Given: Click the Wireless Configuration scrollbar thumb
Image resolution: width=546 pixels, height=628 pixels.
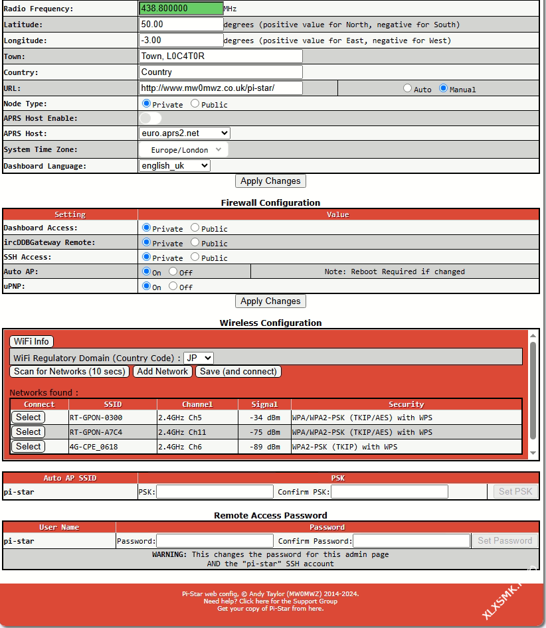Looking at the screenshot, I should [x=533, y=390].
